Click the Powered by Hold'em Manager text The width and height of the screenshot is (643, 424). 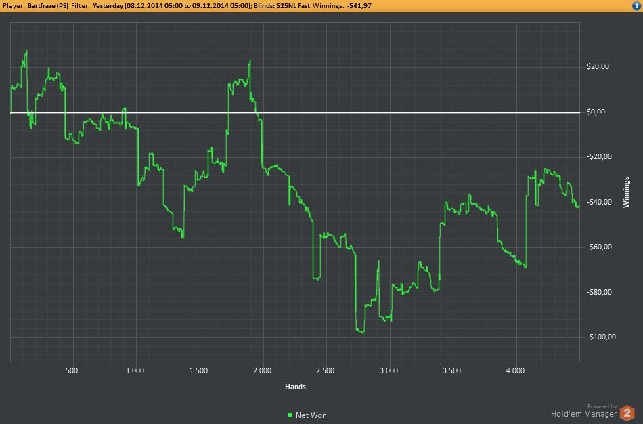click(x=583, y=411)
